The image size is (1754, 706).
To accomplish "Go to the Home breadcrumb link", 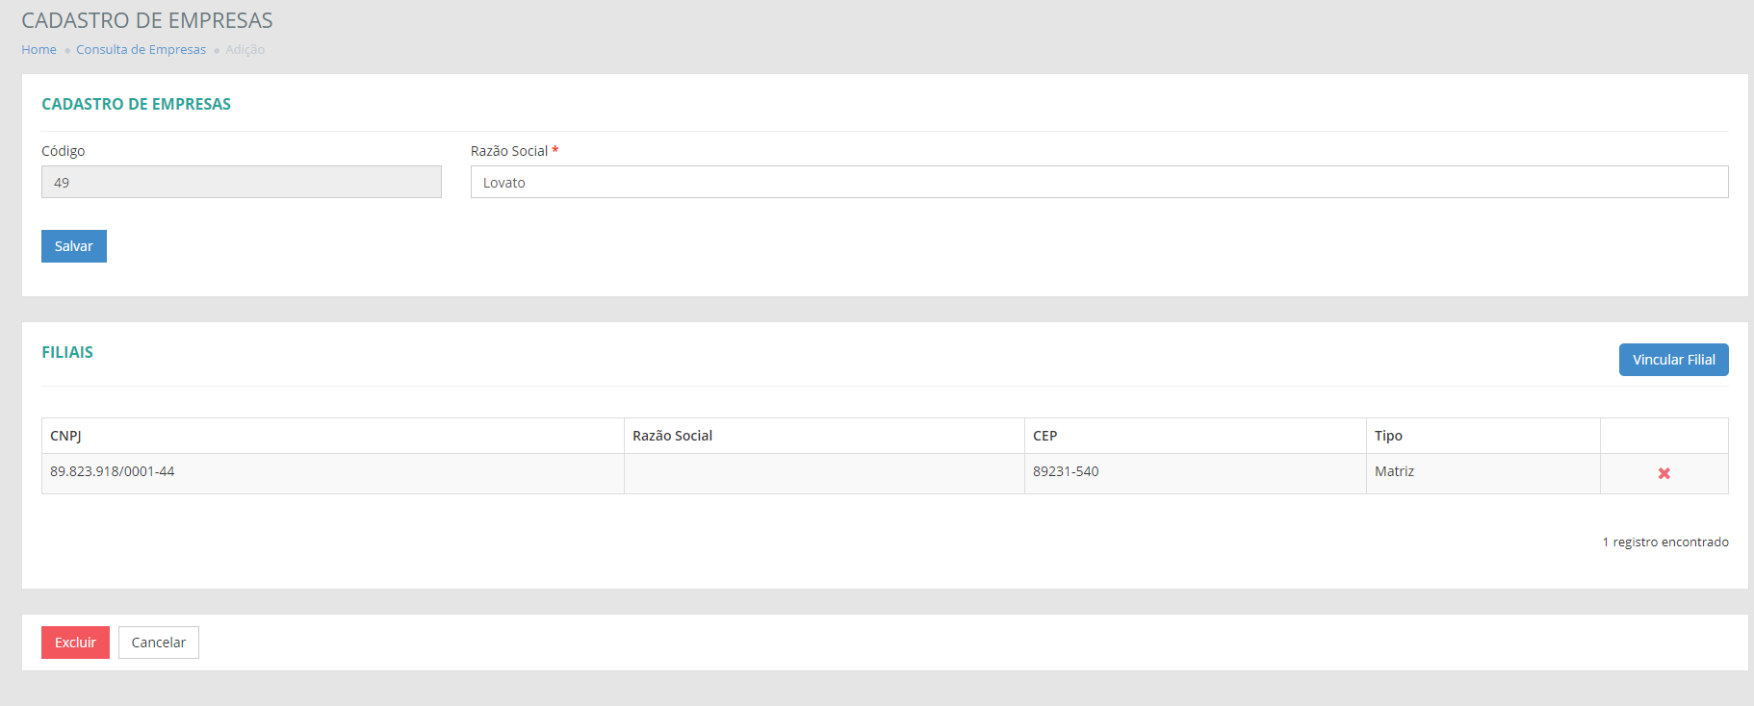I will click(x=39, y=50).
